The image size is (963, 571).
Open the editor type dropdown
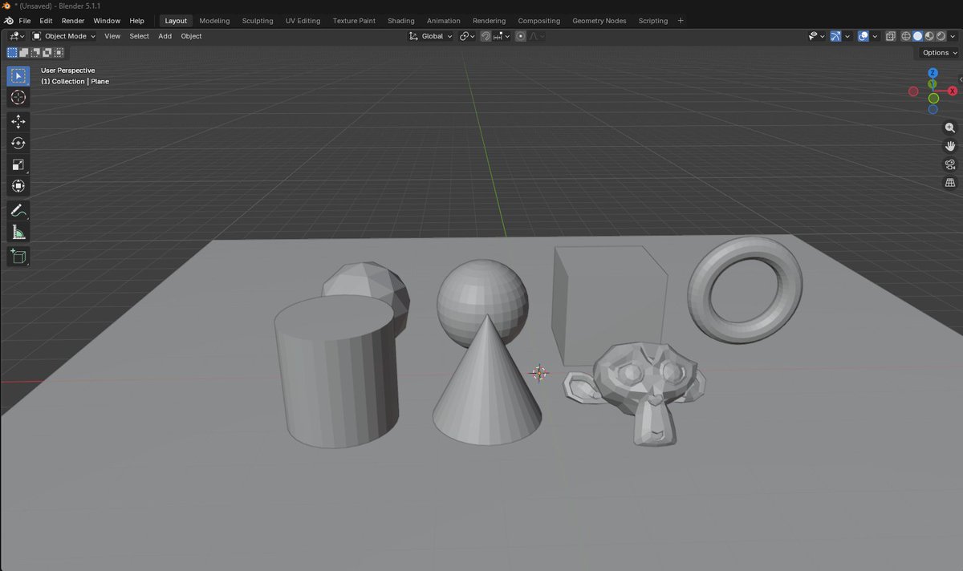click(16, 36)
